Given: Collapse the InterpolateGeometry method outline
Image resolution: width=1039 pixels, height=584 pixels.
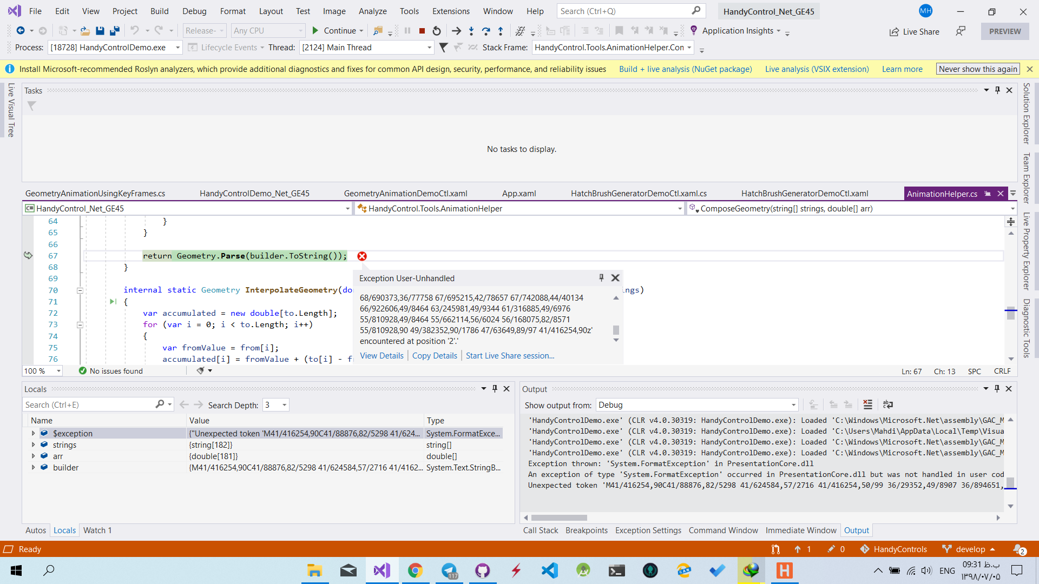Looking at the screenshot, I should (80, 290).
